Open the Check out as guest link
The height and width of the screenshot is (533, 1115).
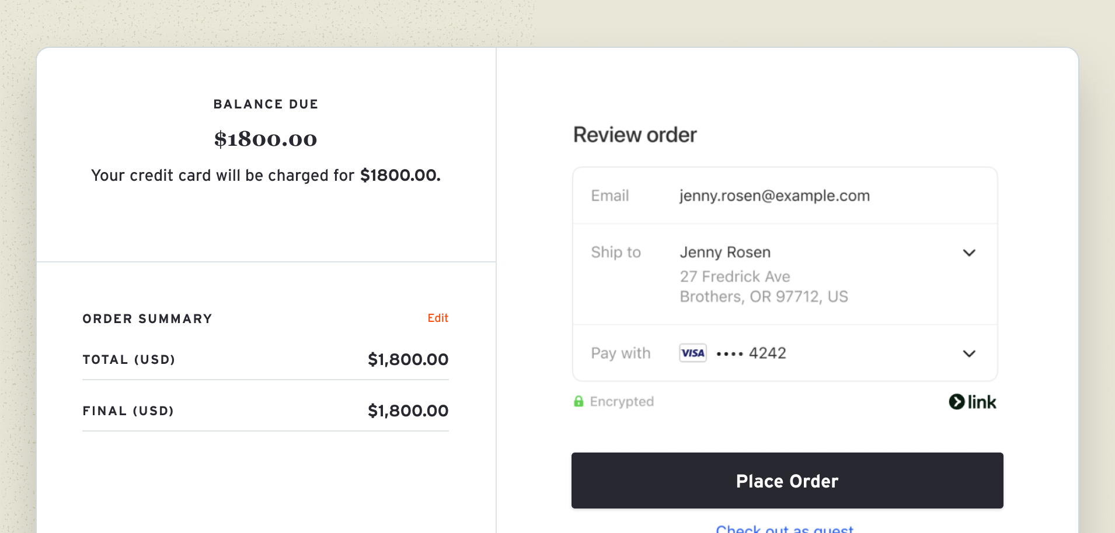(784, 528)
